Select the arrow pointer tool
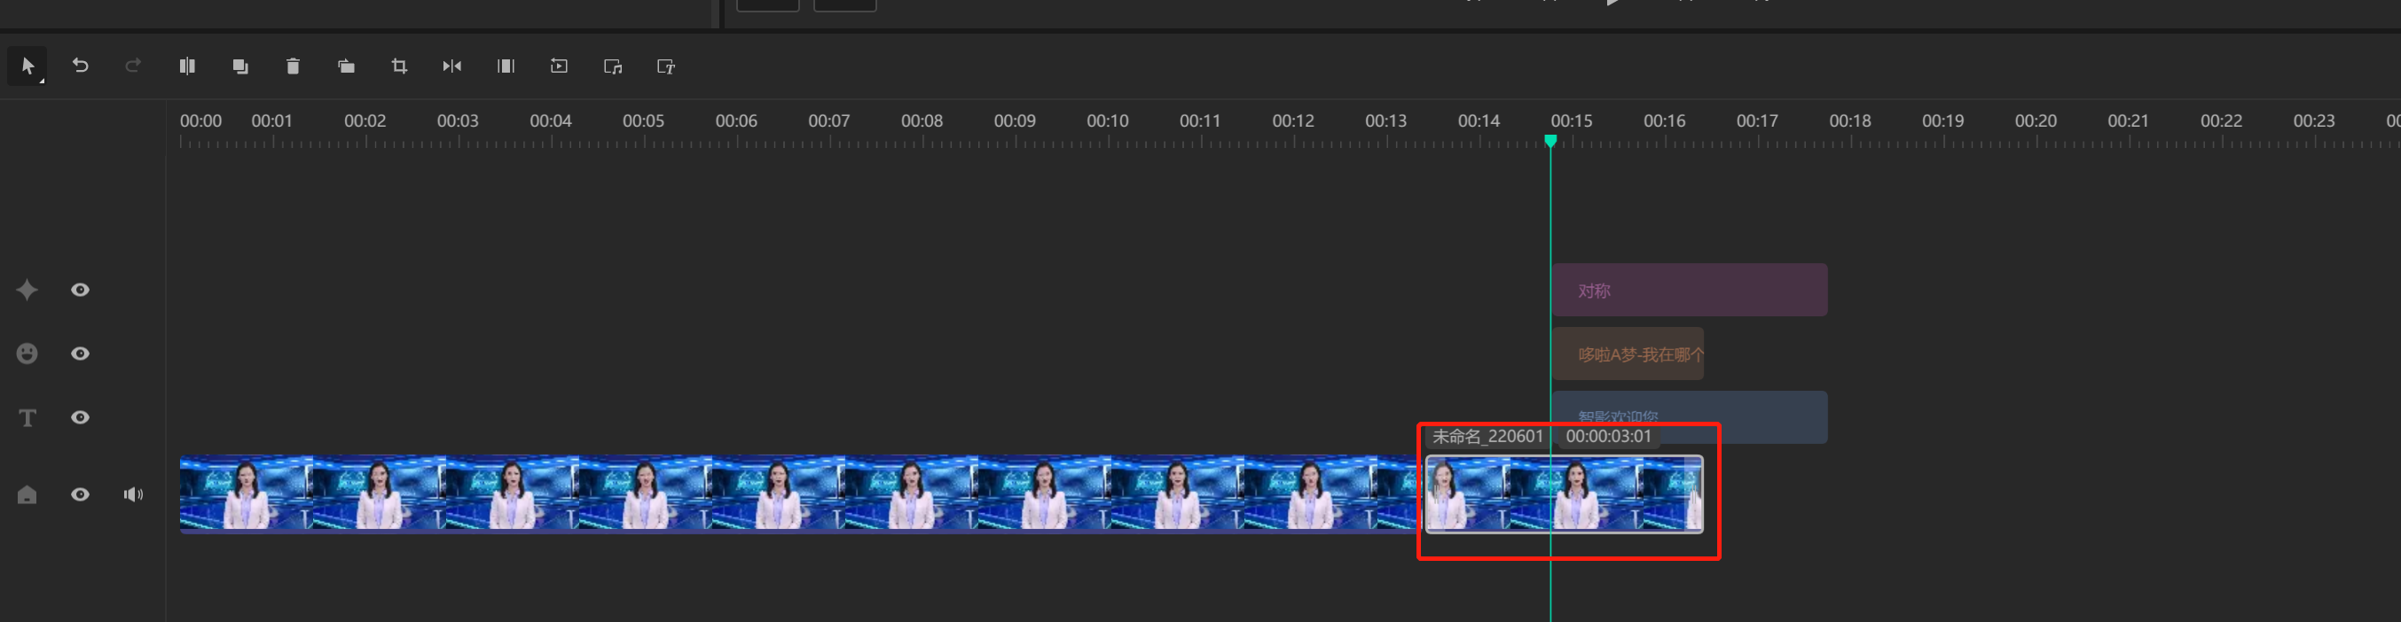Viewport: 2401px width, 622px height. click(x=27, y=66)
